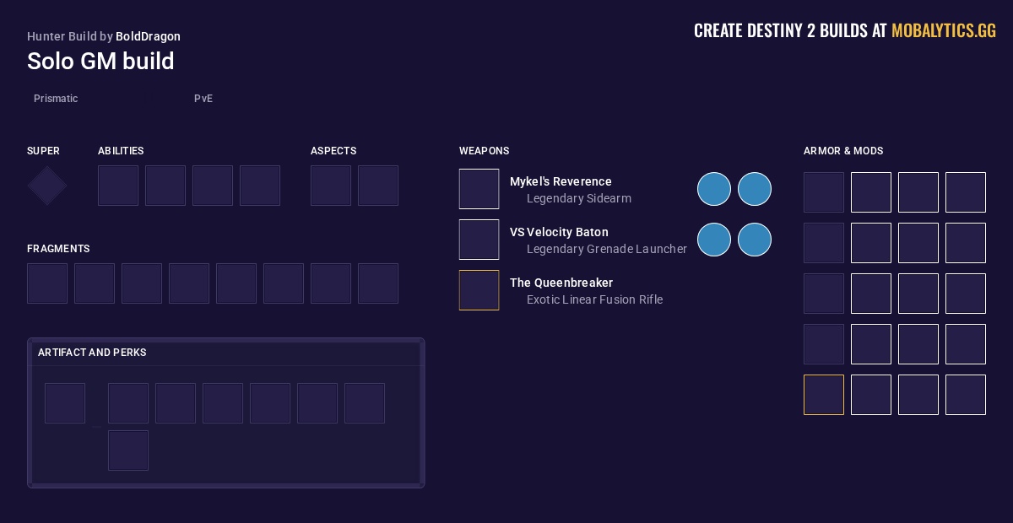Click The Queenbreaker weapon name
This screenshot has width=1013, height=523.
(x=561, y=283)
